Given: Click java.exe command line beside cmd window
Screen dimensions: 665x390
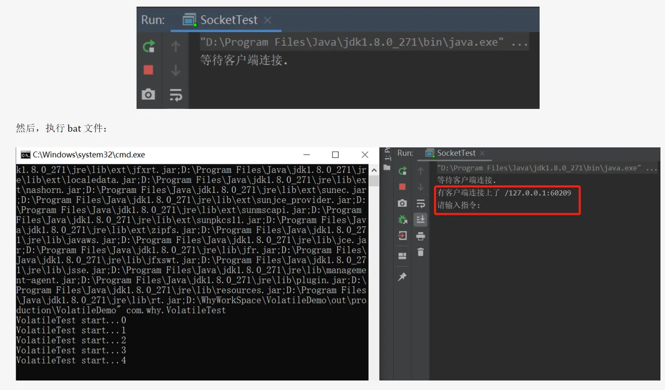Looking at the screenshot, I should pyautogui.click(x=547, y=168).
